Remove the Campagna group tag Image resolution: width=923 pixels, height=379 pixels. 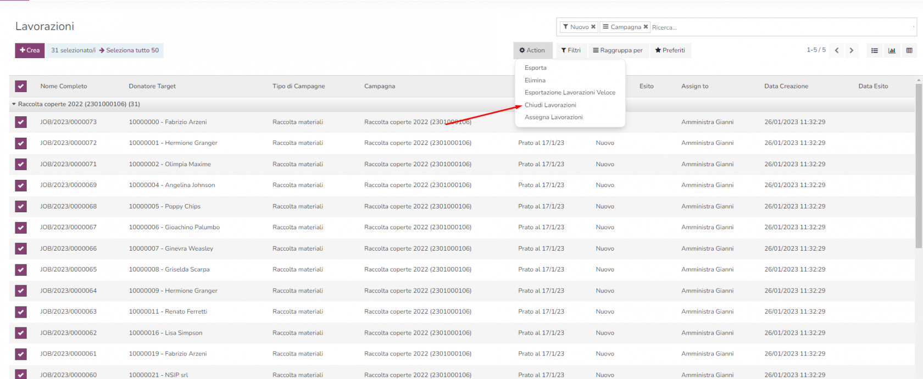coord(646,27)
